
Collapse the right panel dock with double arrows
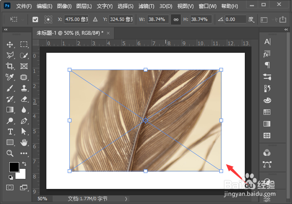pyautogui.click(x=286, y=29)
